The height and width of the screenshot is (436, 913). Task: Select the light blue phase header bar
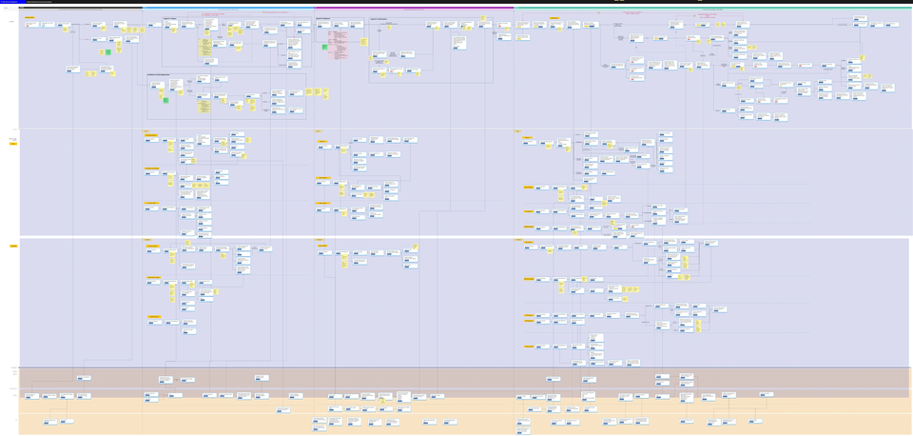pos(228,9)
